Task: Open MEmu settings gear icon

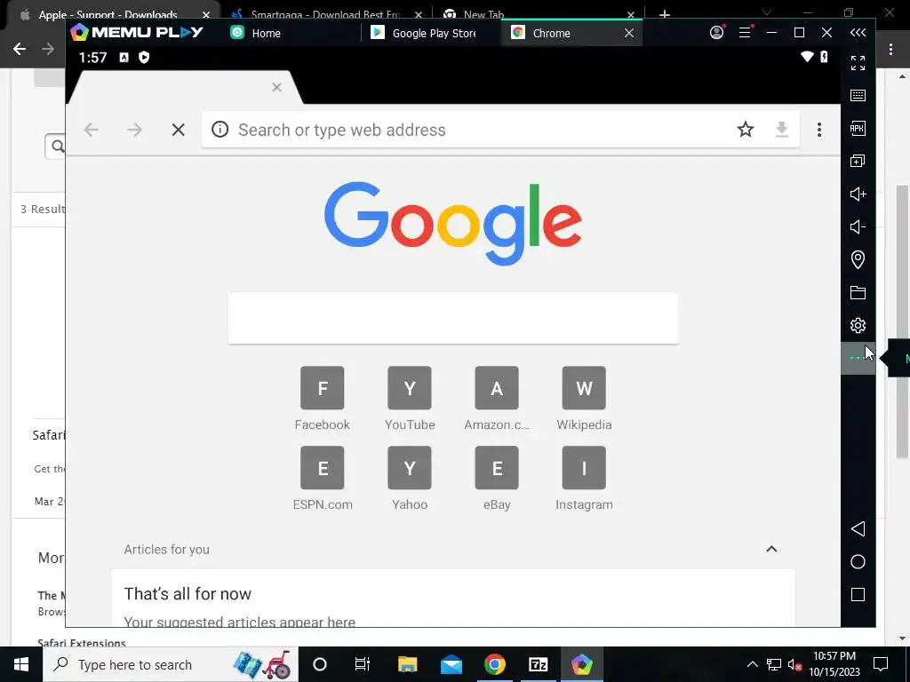Action: [858, 325]
